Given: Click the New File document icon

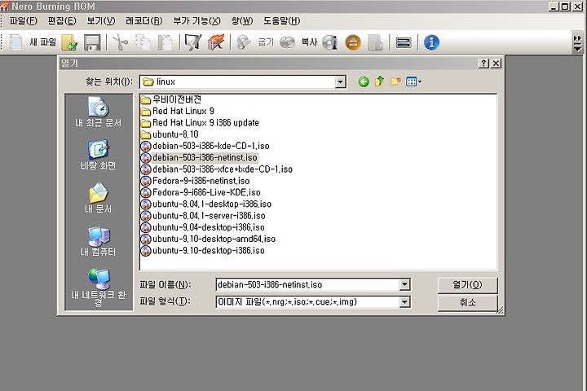Looking at the screenshot, I should (15, 42).
